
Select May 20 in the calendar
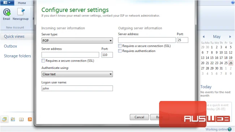click(202, 63)
